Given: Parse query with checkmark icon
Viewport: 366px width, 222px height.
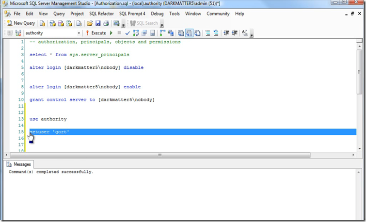Looking at the screenshot, I should [x=127, y=33].
